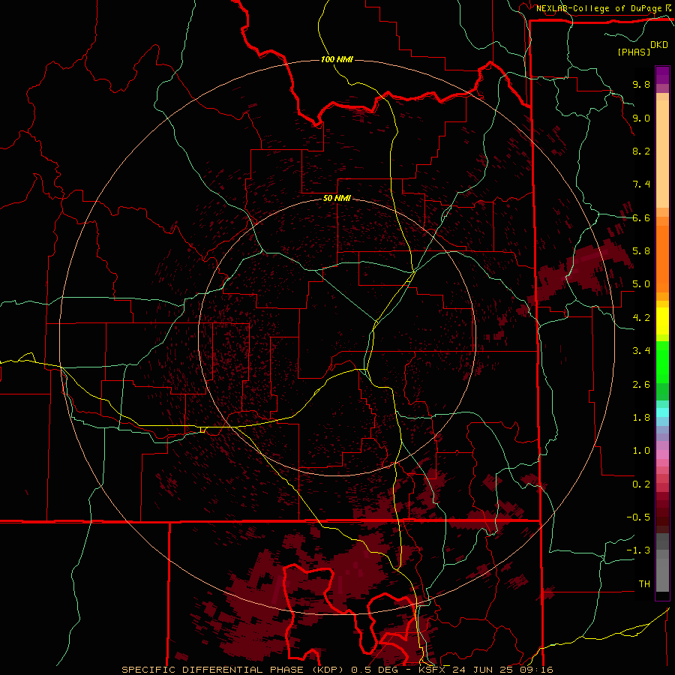This screenshot has width=675, height=675.
Task: Pick the yellow band of the color scale
Action: pyautogui.click(x=662, y=321)
